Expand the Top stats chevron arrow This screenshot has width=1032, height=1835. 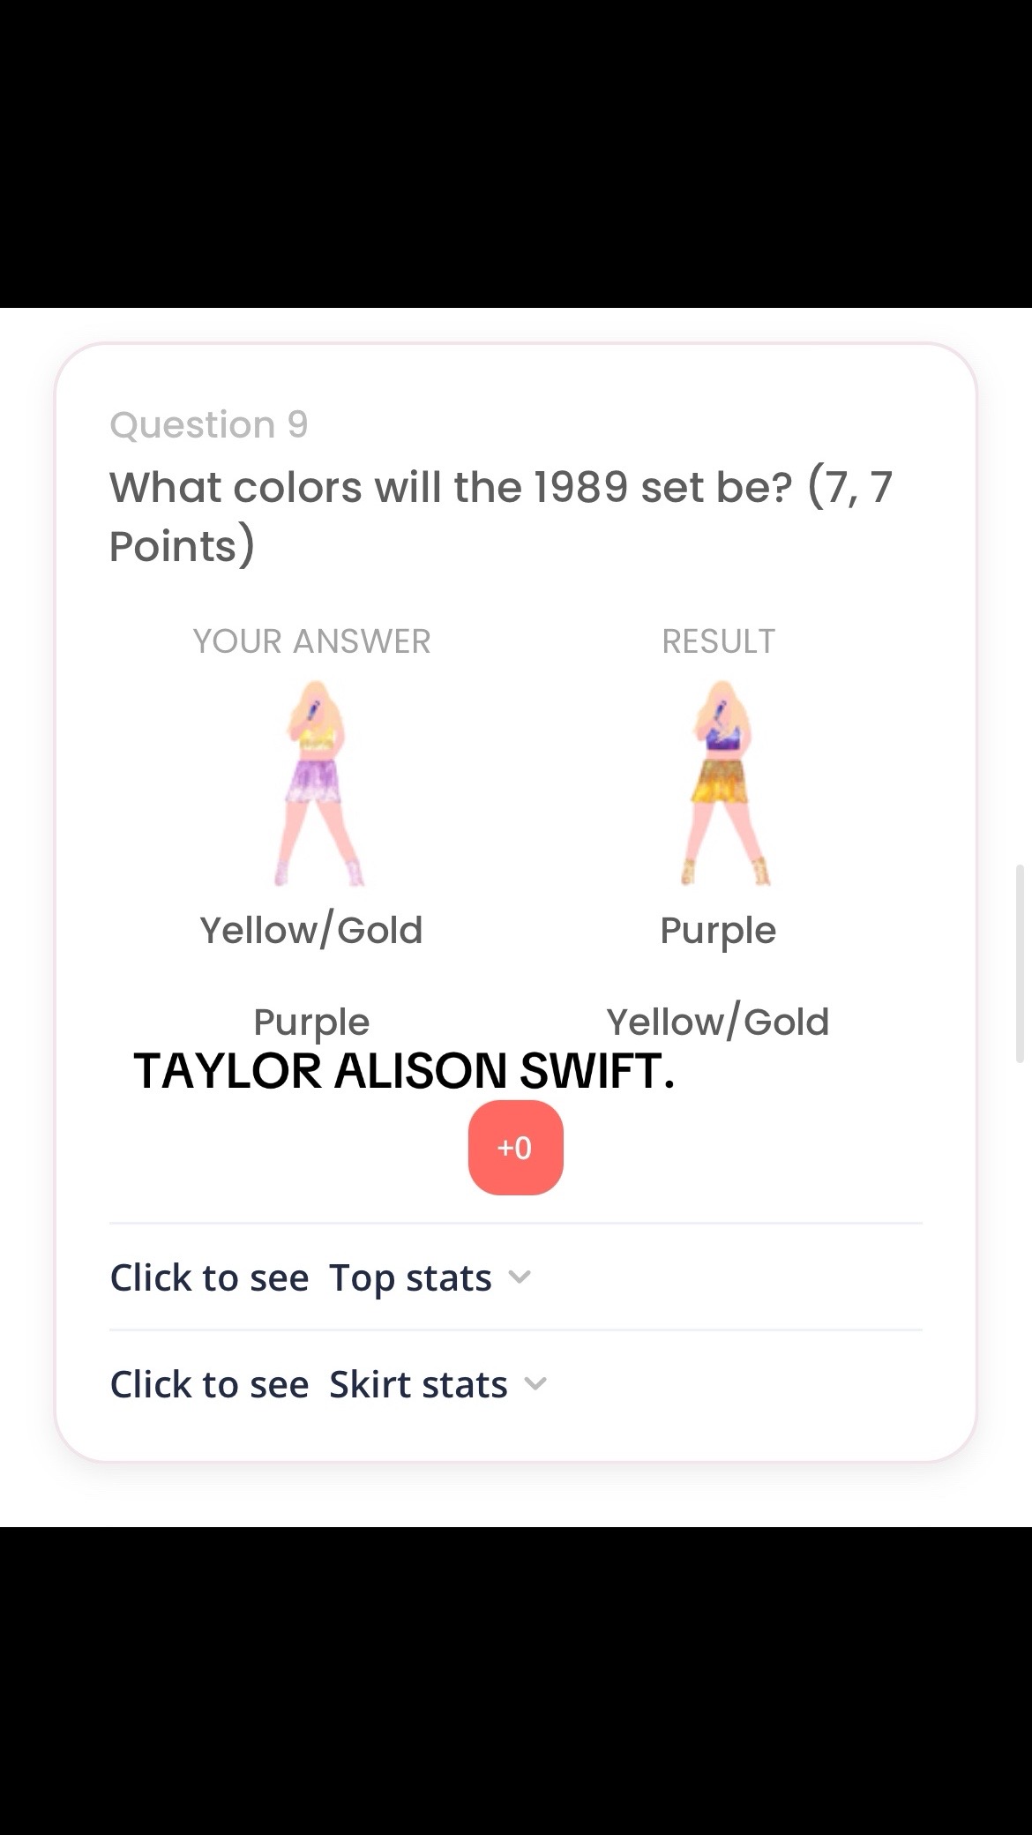(x=520, y=1277)
